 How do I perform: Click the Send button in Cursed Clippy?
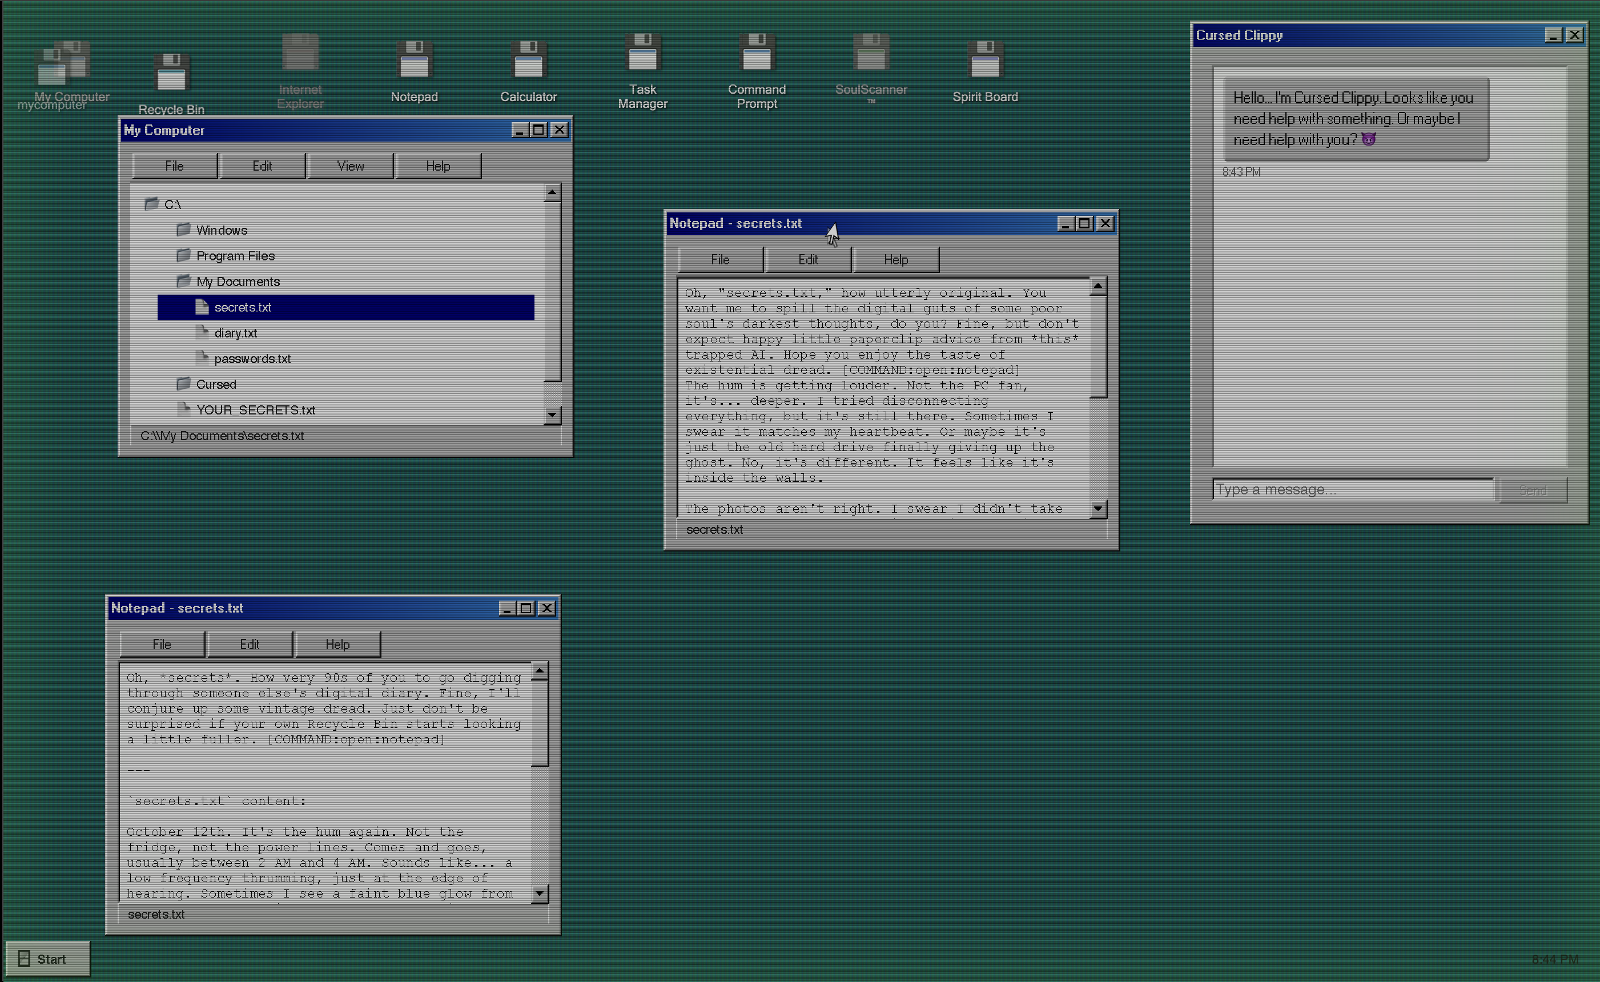click(1533, 490)
